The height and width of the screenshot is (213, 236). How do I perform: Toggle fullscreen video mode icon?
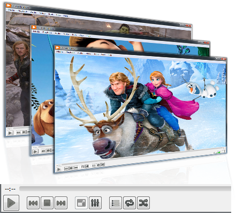click(81, 203)
